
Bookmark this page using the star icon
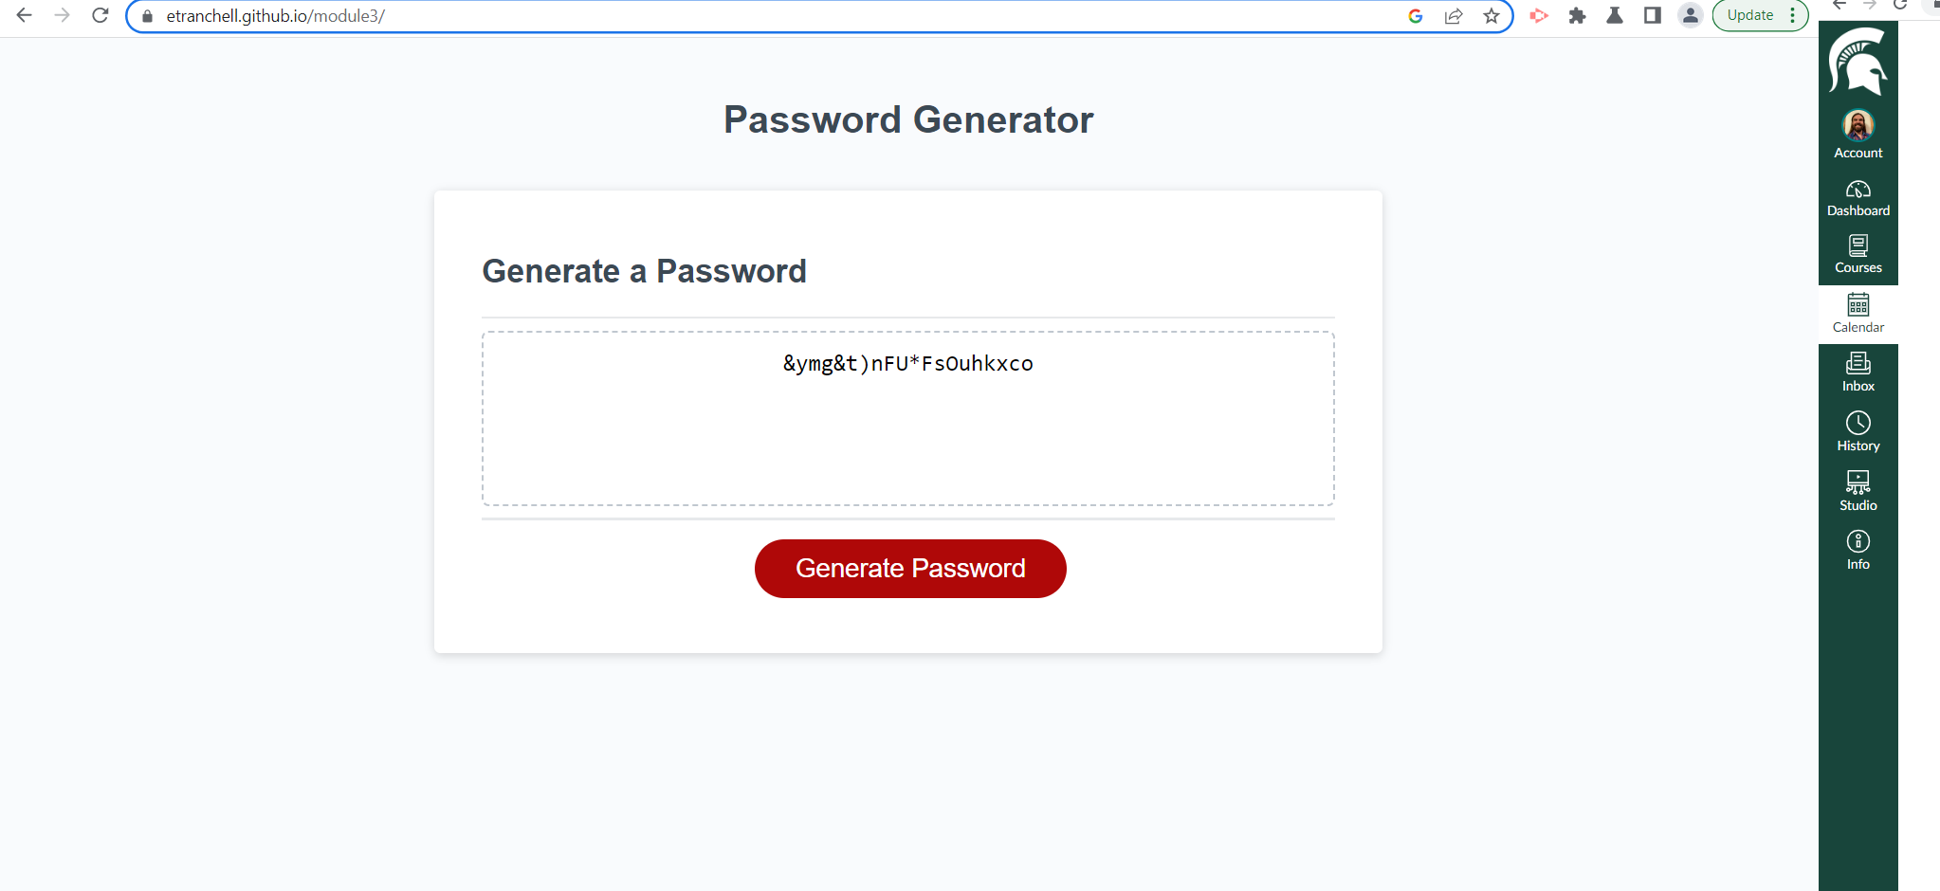click(x=1492, y=16)
